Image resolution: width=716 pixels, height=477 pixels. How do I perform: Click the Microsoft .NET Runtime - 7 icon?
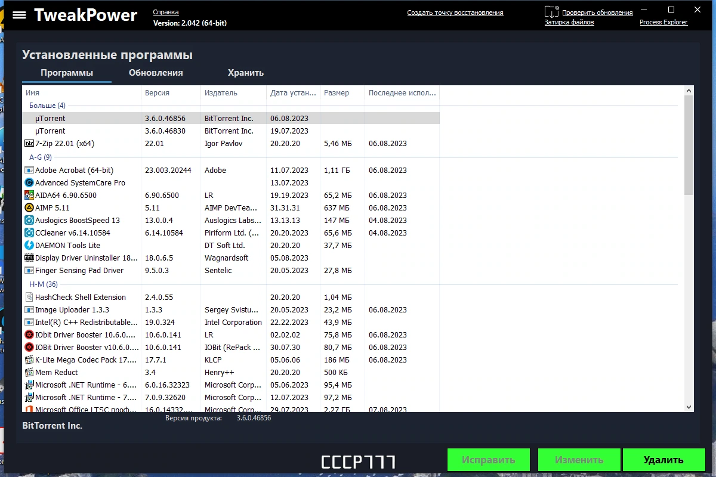(x=29, y=398)
